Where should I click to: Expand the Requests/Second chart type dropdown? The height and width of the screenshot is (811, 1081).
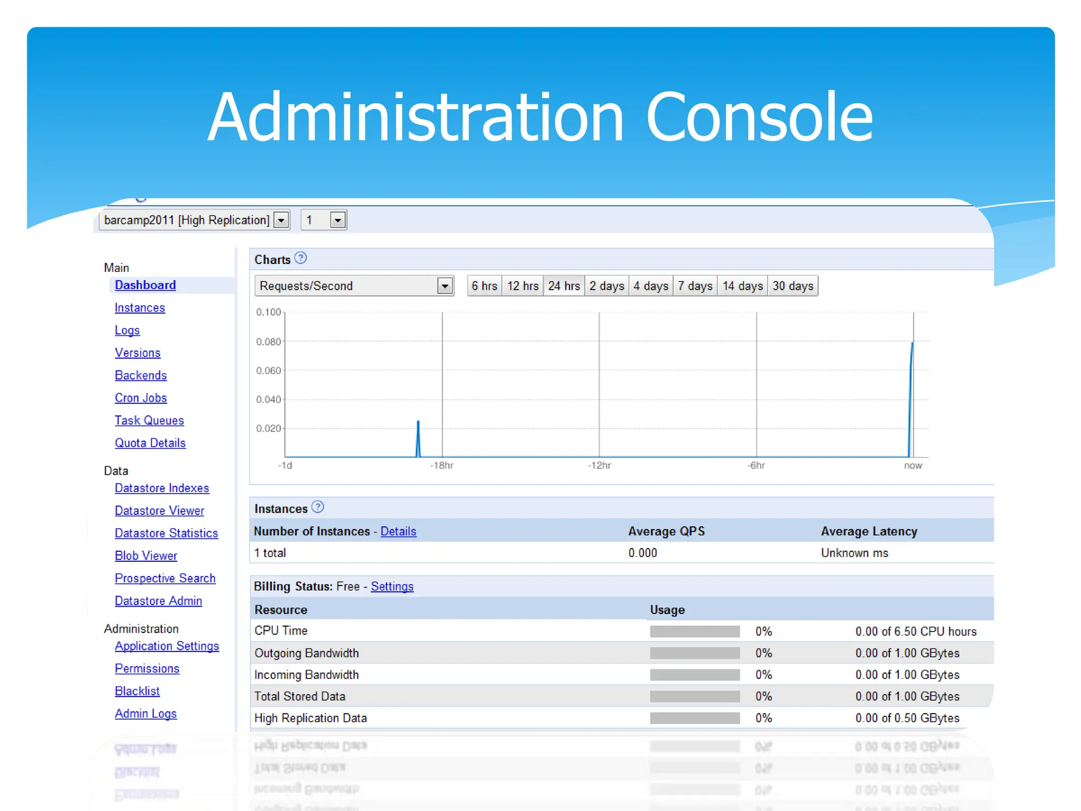pyautogui.click(x=354, y=286)
